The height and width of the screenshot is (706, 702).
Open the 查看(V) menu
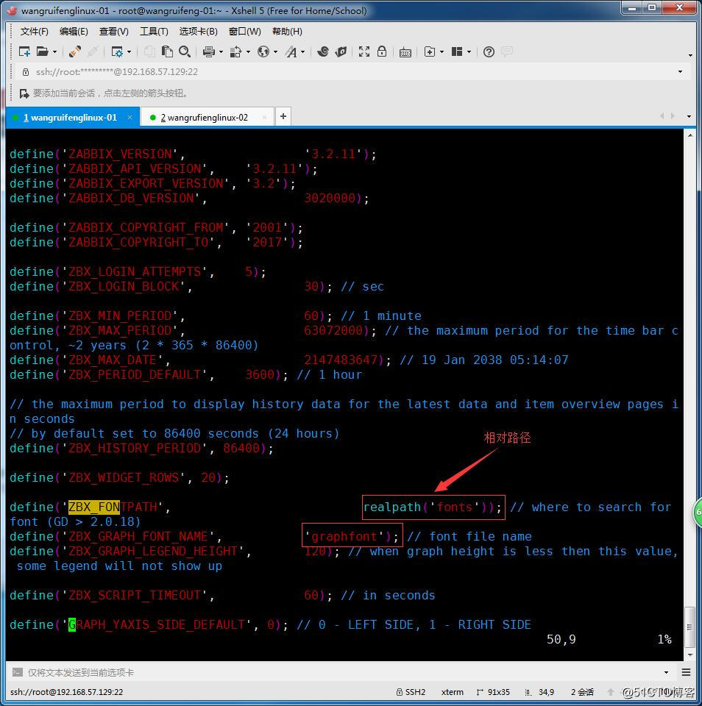pyautogui.click(x=113, y=31)
